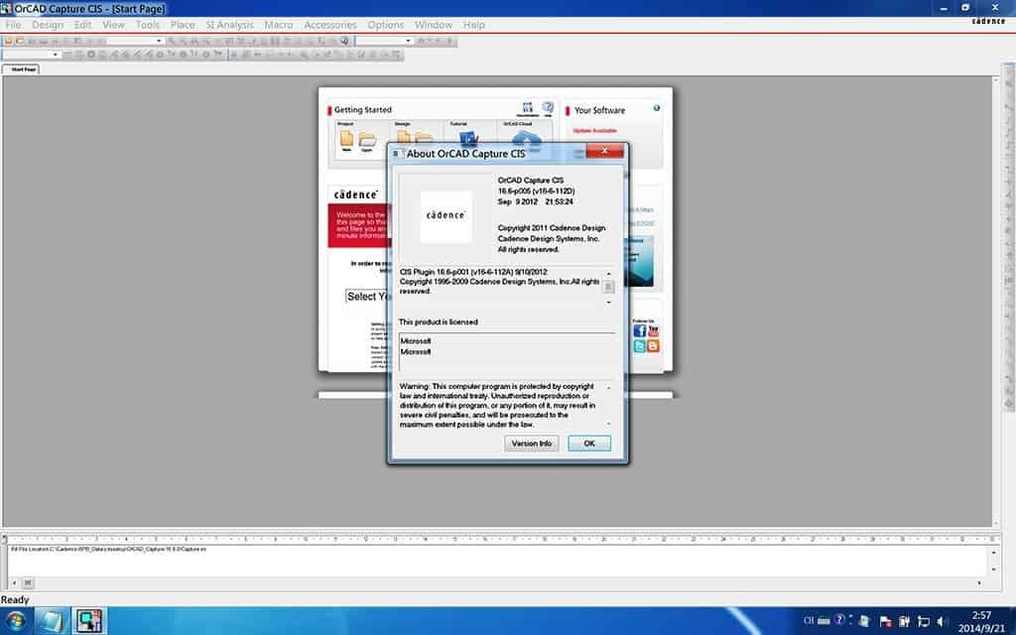The width and height of the screenshot is (1016, 635).
Task: Open the SI Analysis menu
Action: [x=229, y=25]
